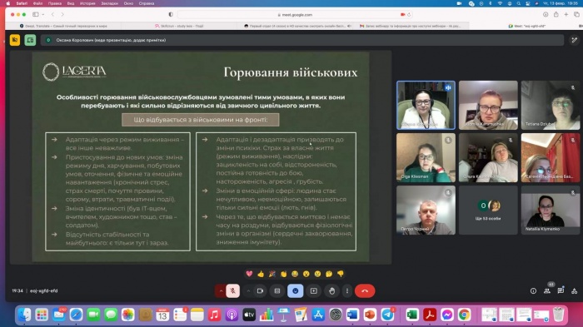Leave the call with red hang-up button

(365, 291)
